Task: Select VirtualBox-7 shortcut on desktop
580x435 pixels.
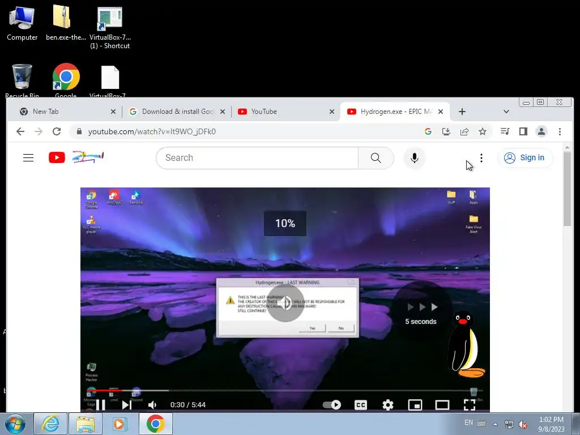Action: point(110,27)
